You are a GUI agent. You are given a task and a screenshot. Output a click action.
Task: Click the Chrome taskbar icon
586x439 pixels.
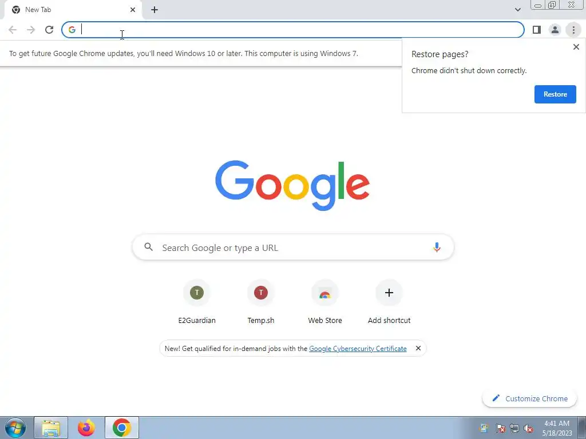(x=122, y=428)
